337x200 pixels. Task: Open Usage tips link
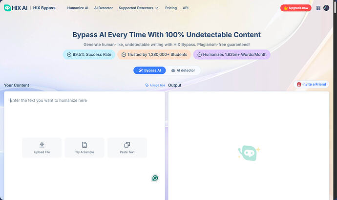point(155,85)
